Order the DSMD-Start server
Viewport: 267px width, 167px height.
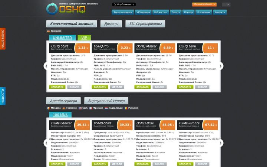(100, 164)
